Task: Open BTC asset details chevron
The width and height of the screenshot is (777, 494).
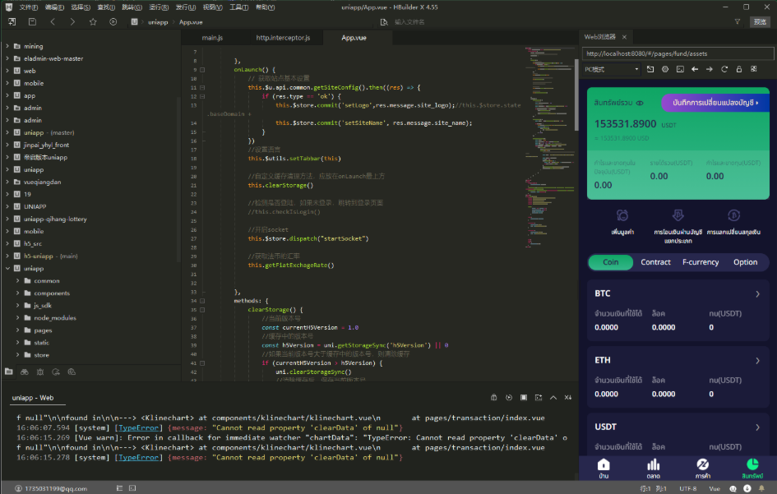Action: [x=757, y=293]
